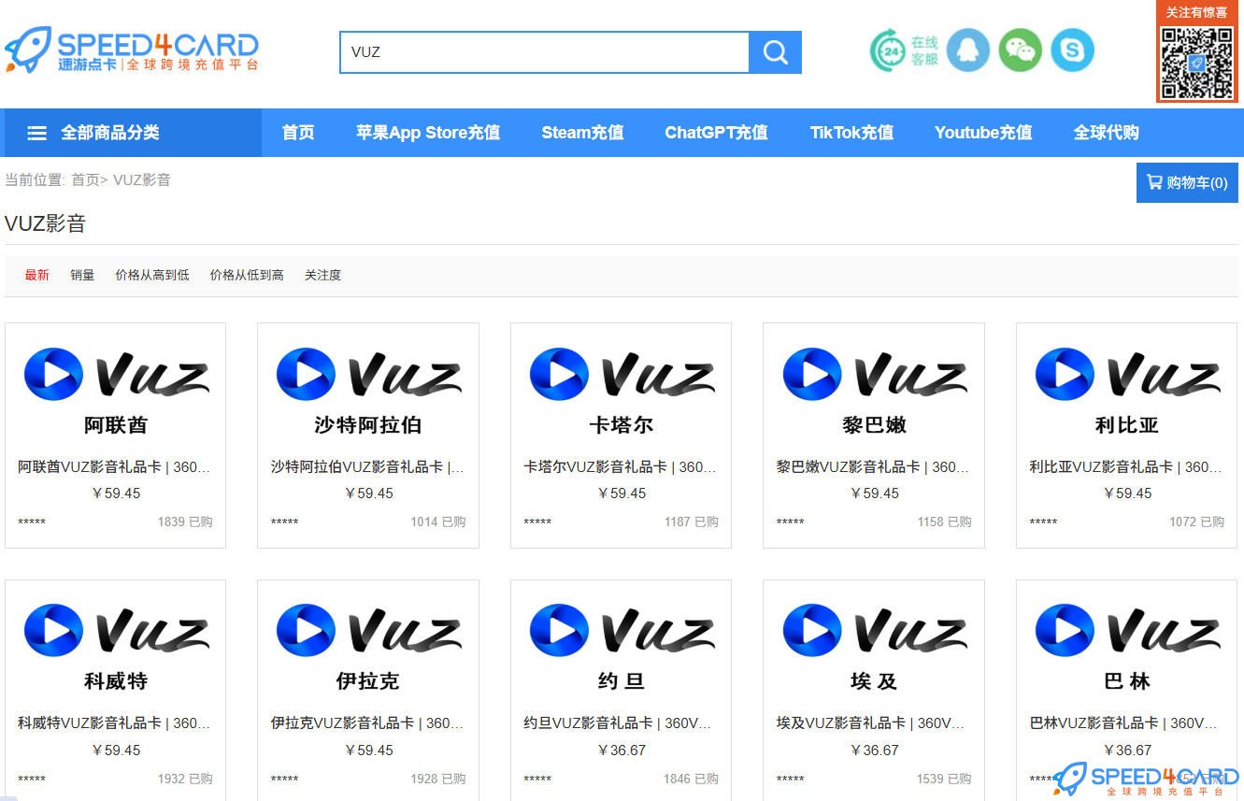
Task: Click 伊拉克VUZ影音礼品卡 product title
Action: (367, 722)
